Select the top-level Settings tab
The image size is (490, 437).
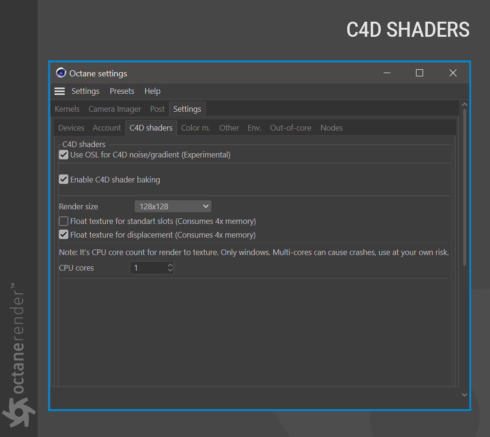187,109
